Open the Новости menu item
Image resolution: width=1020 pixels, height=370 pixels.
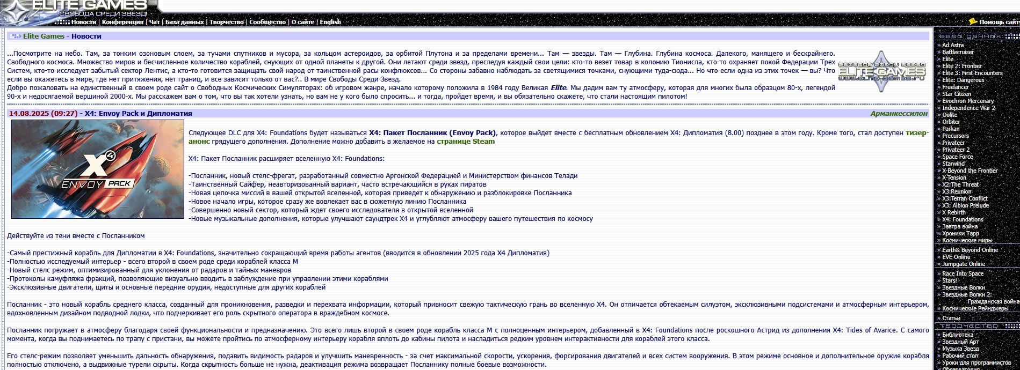pyautogui.click(x=84, y=22)
